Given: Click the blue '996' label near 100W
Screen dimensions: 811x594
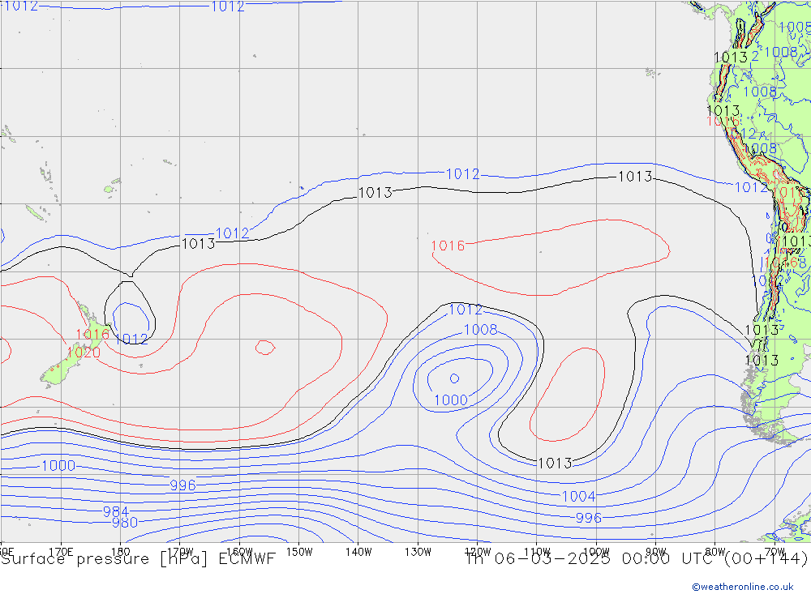Looking at the screenshot, I should (x=589, y=518).
